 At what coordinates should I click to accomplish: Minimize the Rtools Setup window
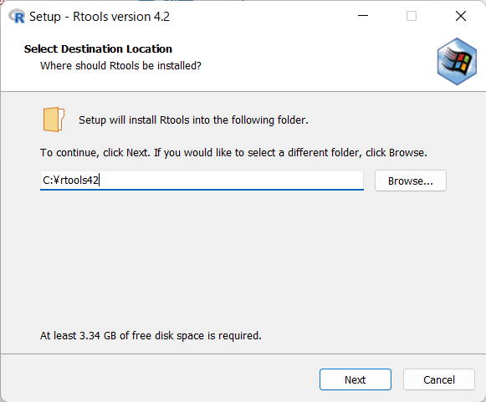coord(363,16)
